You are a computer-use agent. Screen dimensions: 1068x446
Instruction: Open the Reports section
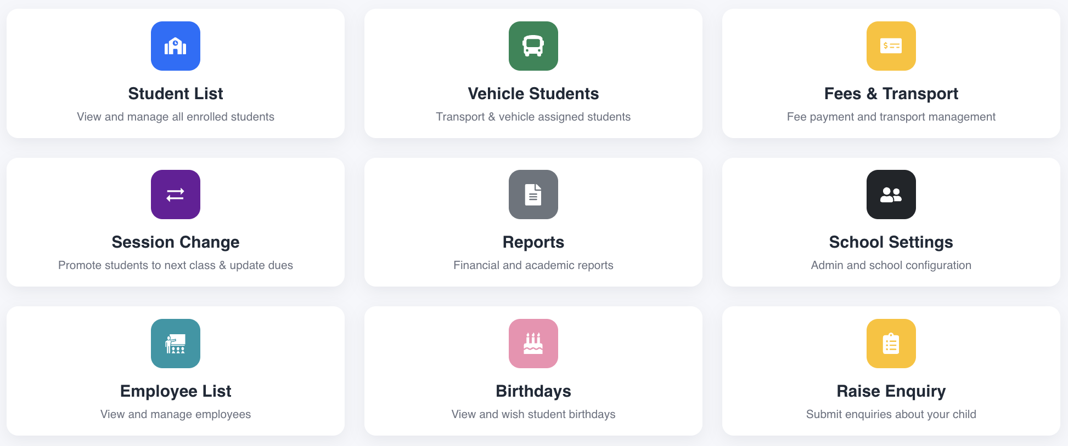533,222
